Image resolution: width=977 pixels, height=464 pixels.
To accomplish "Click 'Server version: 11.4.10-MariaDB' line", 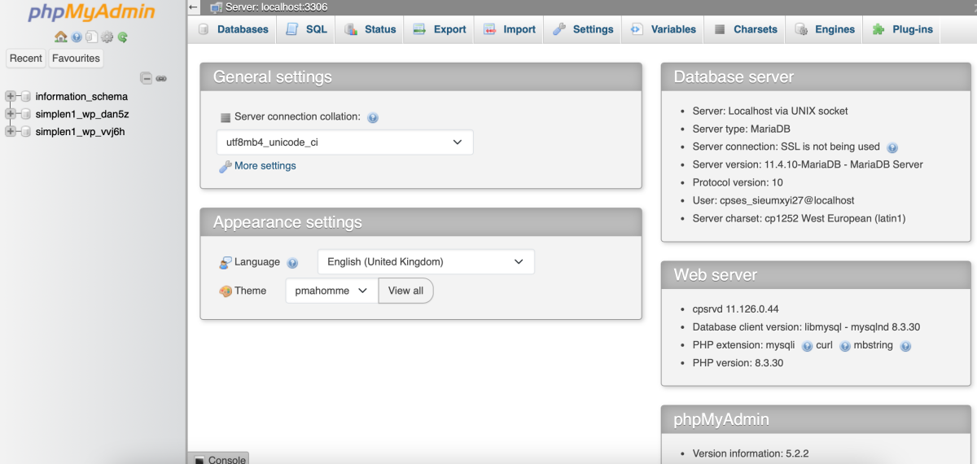I will click(808, 164).
